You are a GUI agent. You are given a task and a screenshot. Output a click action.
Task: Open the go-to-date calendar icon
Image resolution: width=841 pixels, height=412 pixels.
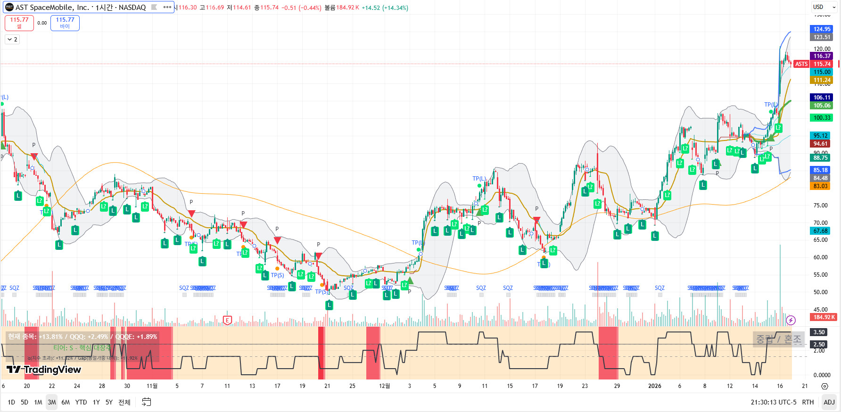click(x=147, y=402)
